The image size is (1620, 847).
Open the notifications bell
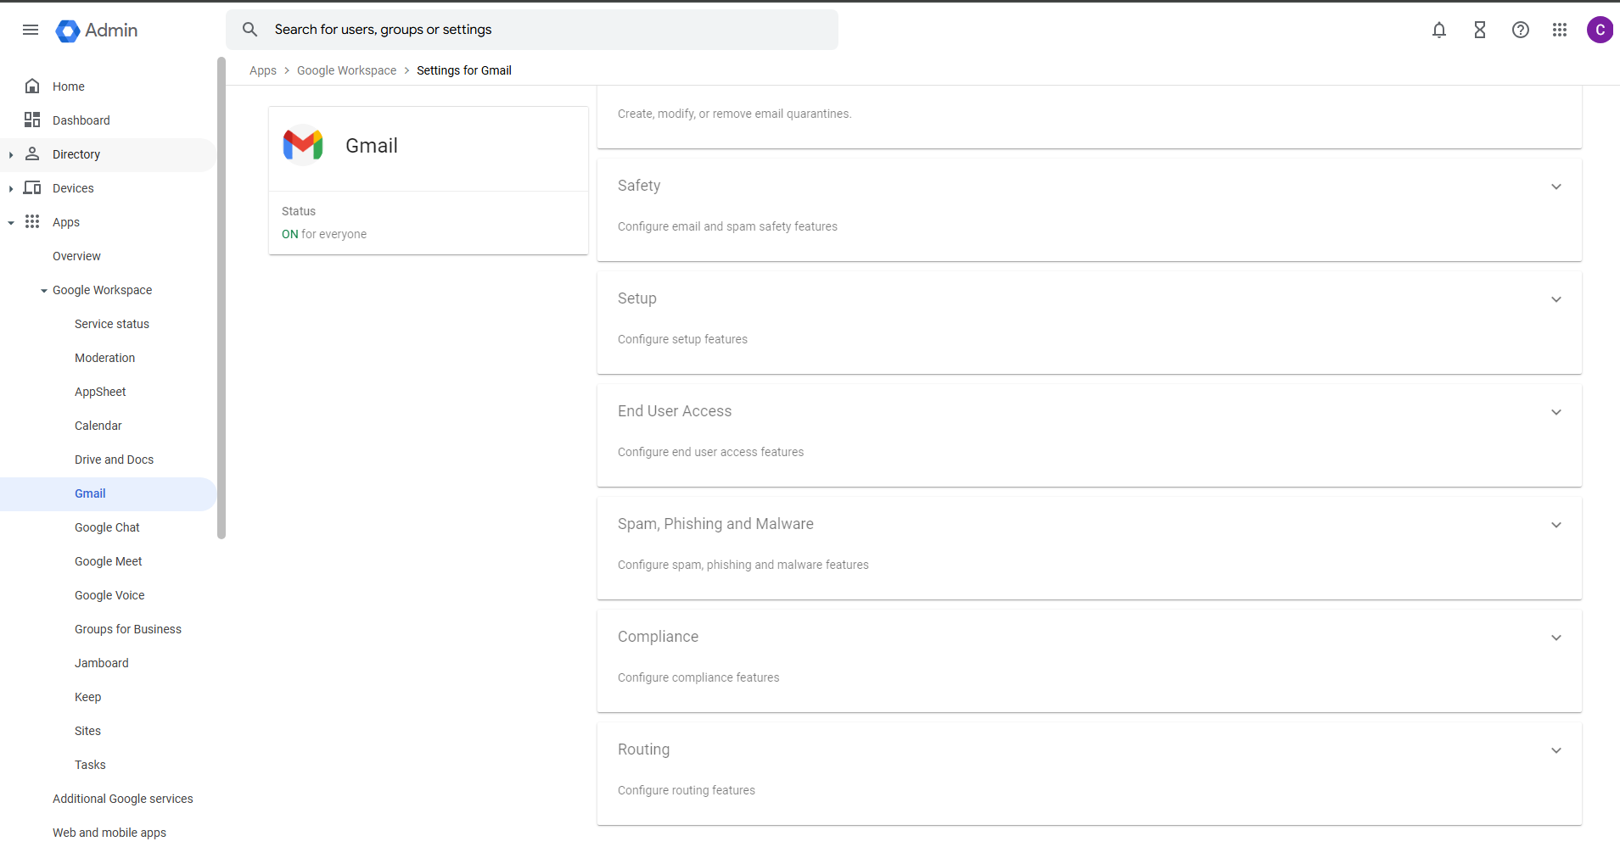click(1439, 30)
